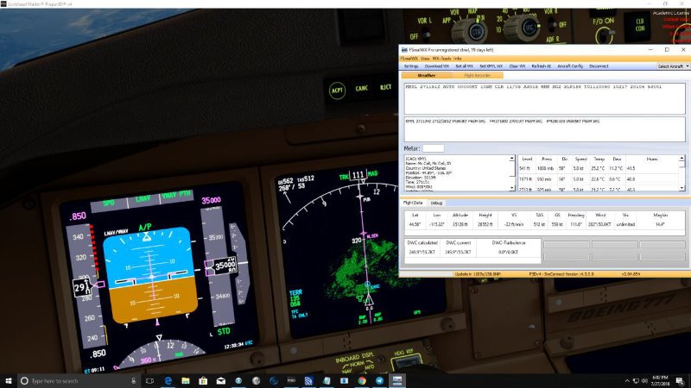Viewport: 691px width, 388px height.
Task: Click the RJCT button on the glareshield
Action: pyautogui.click(x=385, y=87)
